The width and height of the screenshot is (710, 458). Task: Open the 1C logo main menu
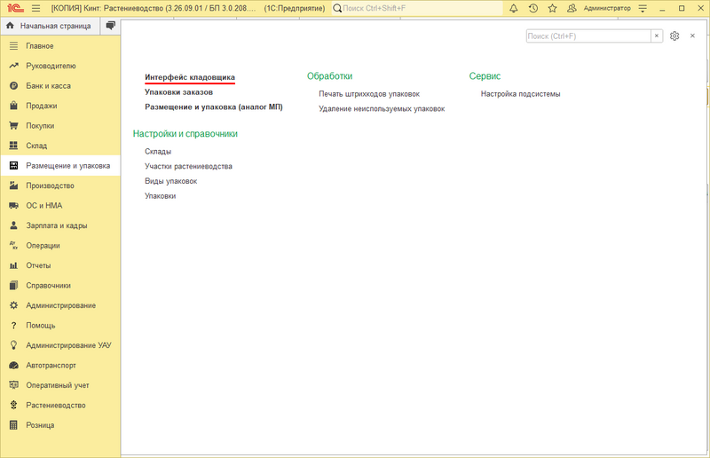(15, 8)
